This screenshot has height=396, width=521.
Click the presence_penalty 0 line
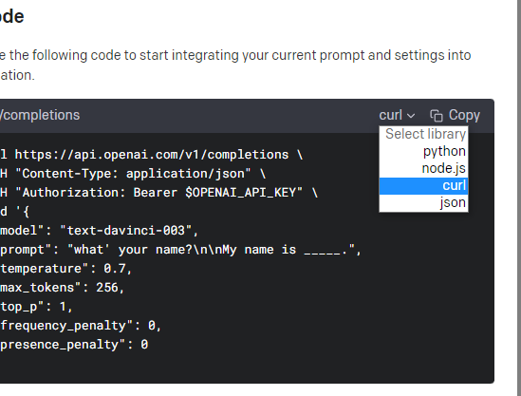point(74,345)
